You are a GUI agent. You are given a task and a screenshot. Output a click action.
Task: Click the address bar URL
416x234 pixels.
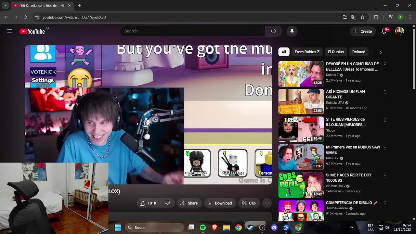tap(74, 17)
